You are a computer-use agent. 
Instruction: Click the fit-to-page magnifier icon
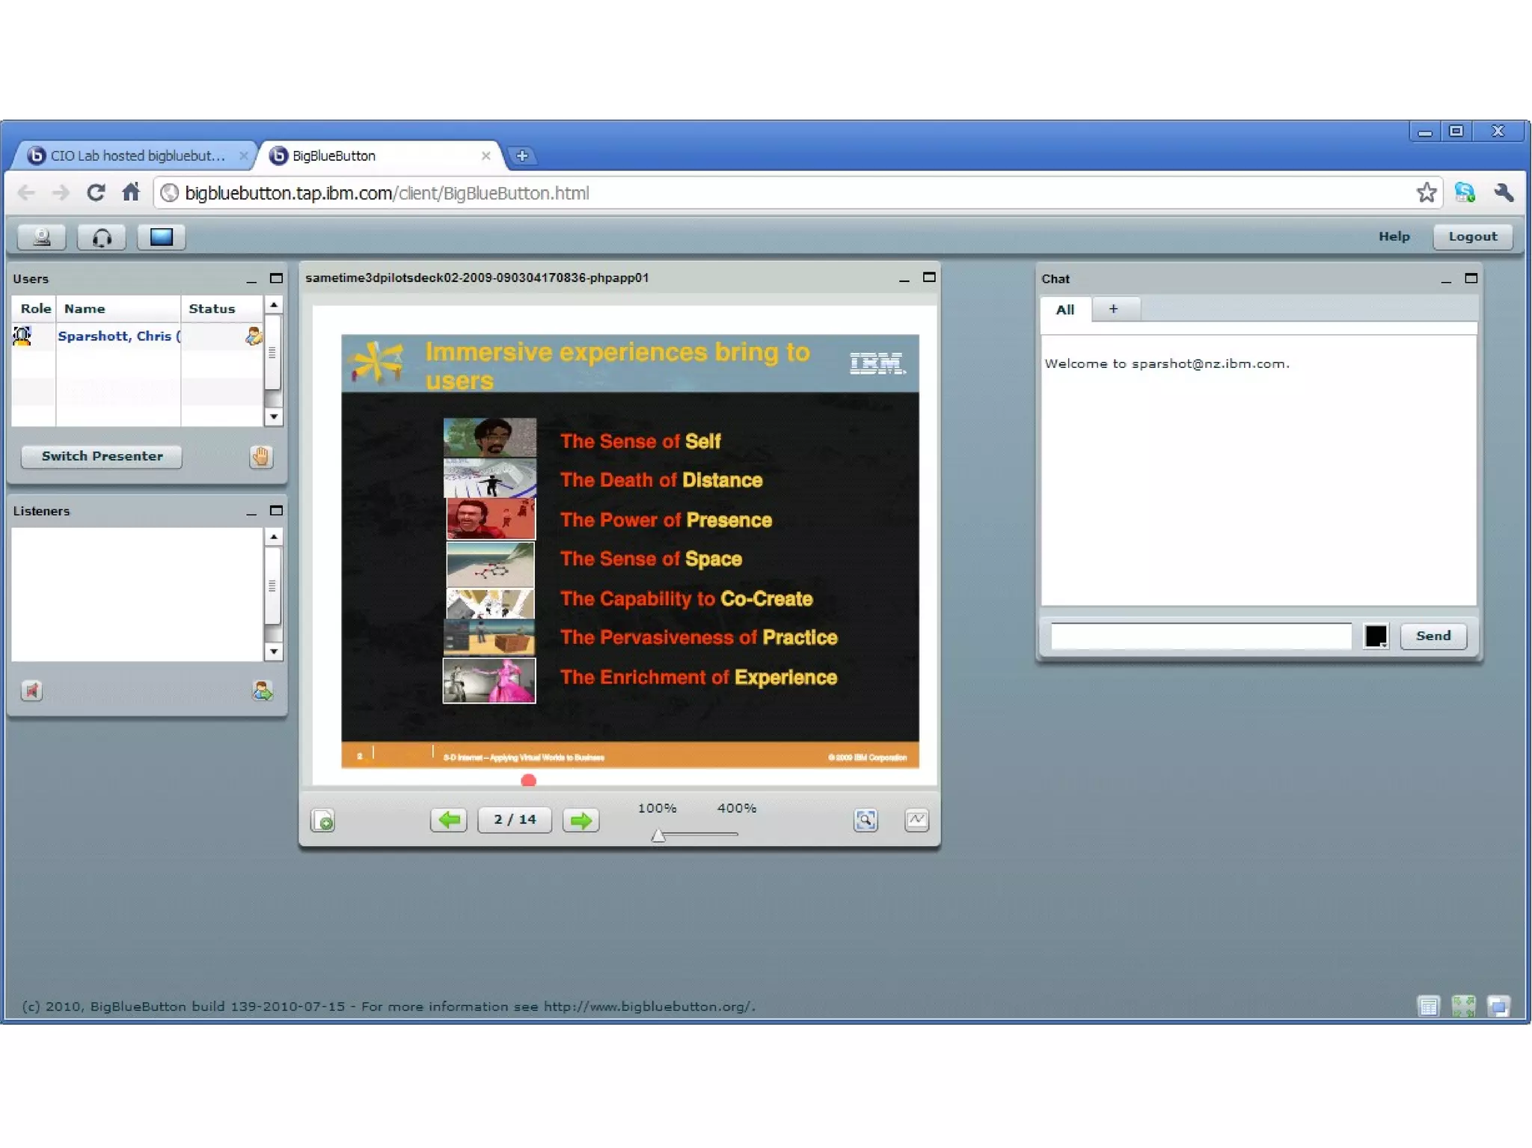pos(865,820)
